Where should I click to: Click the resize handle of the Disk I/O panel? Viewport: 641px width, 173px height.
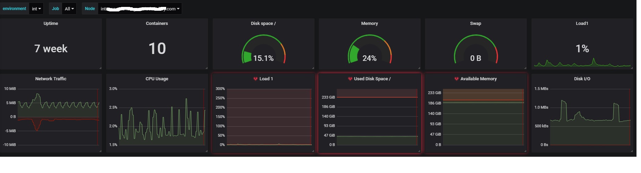tap(632, 151)
